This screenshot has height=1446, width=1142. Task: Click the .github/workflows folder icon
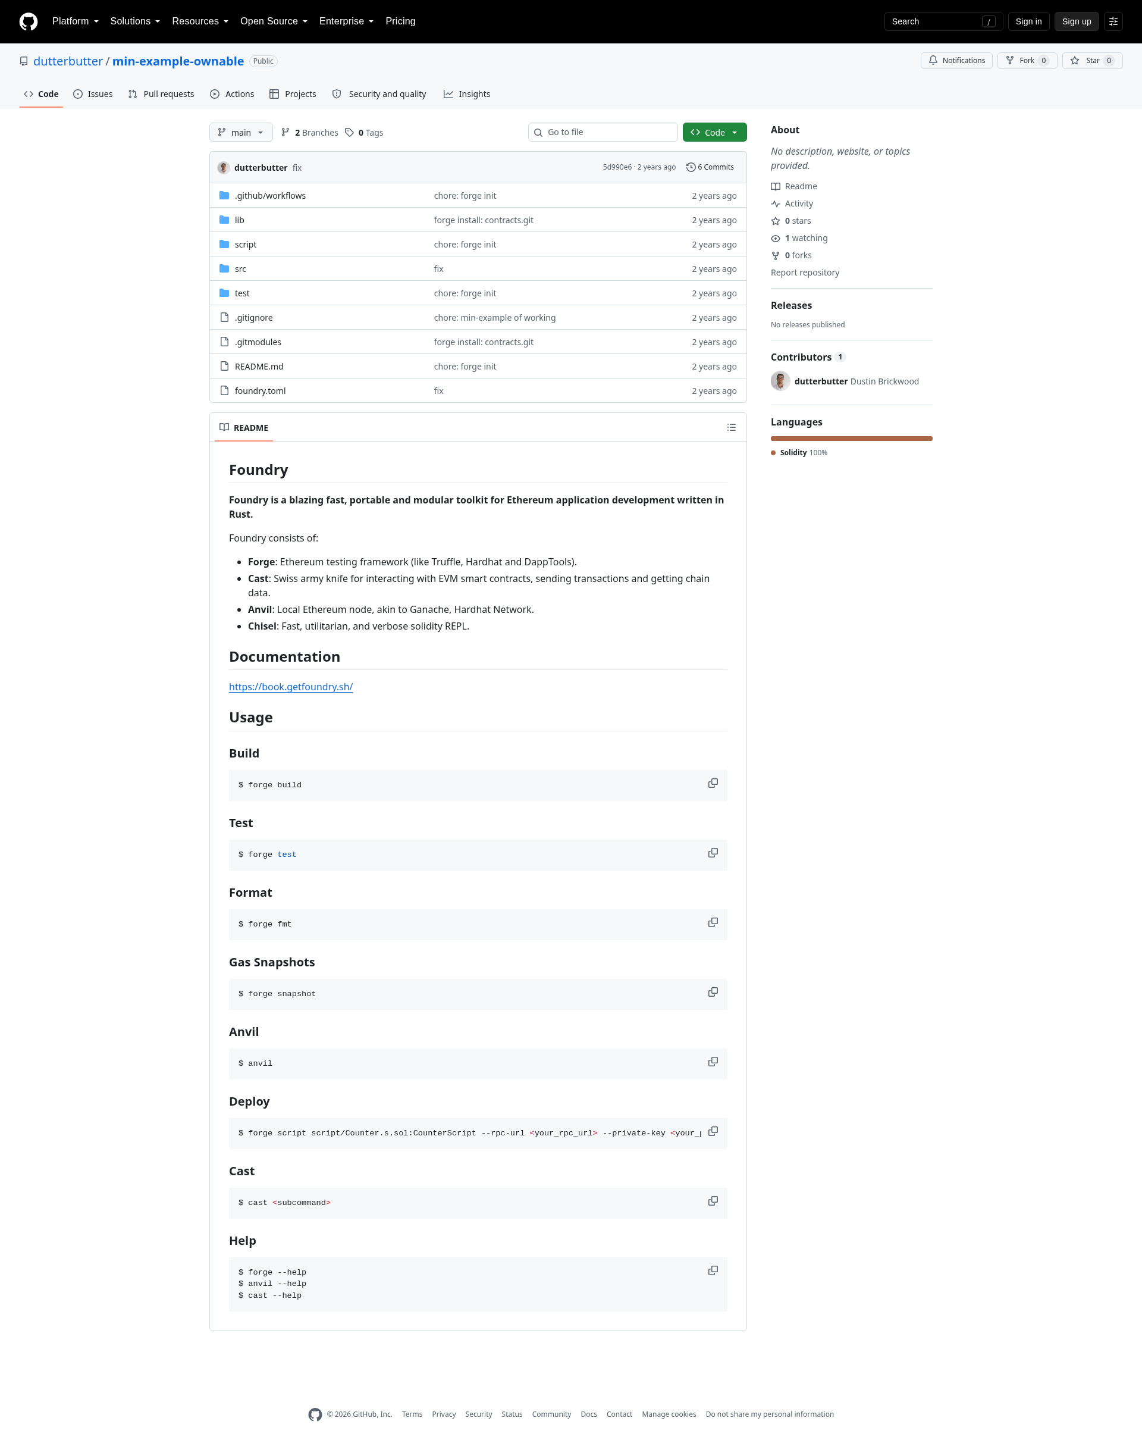pos(224,195)
